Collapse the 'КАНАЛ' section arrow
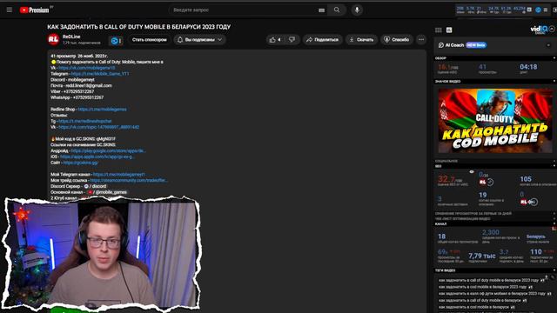 (x=554, y=224)
